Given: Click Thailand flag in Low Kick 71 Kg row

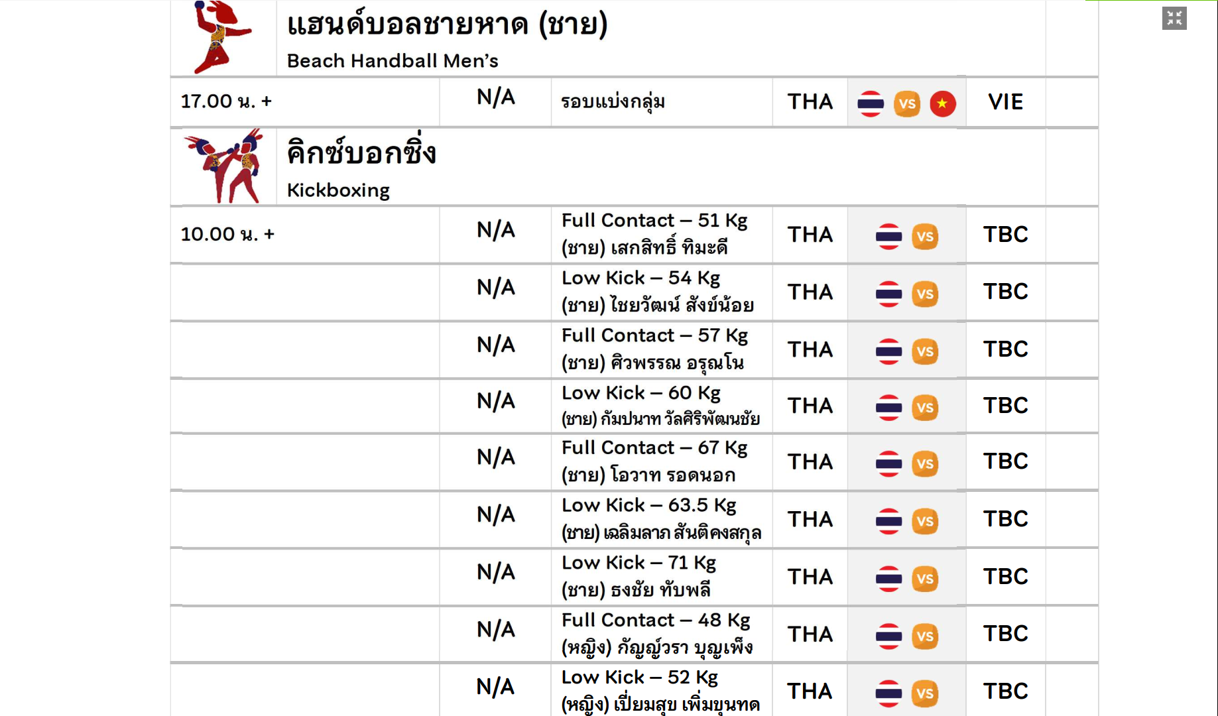Looking at the screenshot, I should click(x=888, y=578).
